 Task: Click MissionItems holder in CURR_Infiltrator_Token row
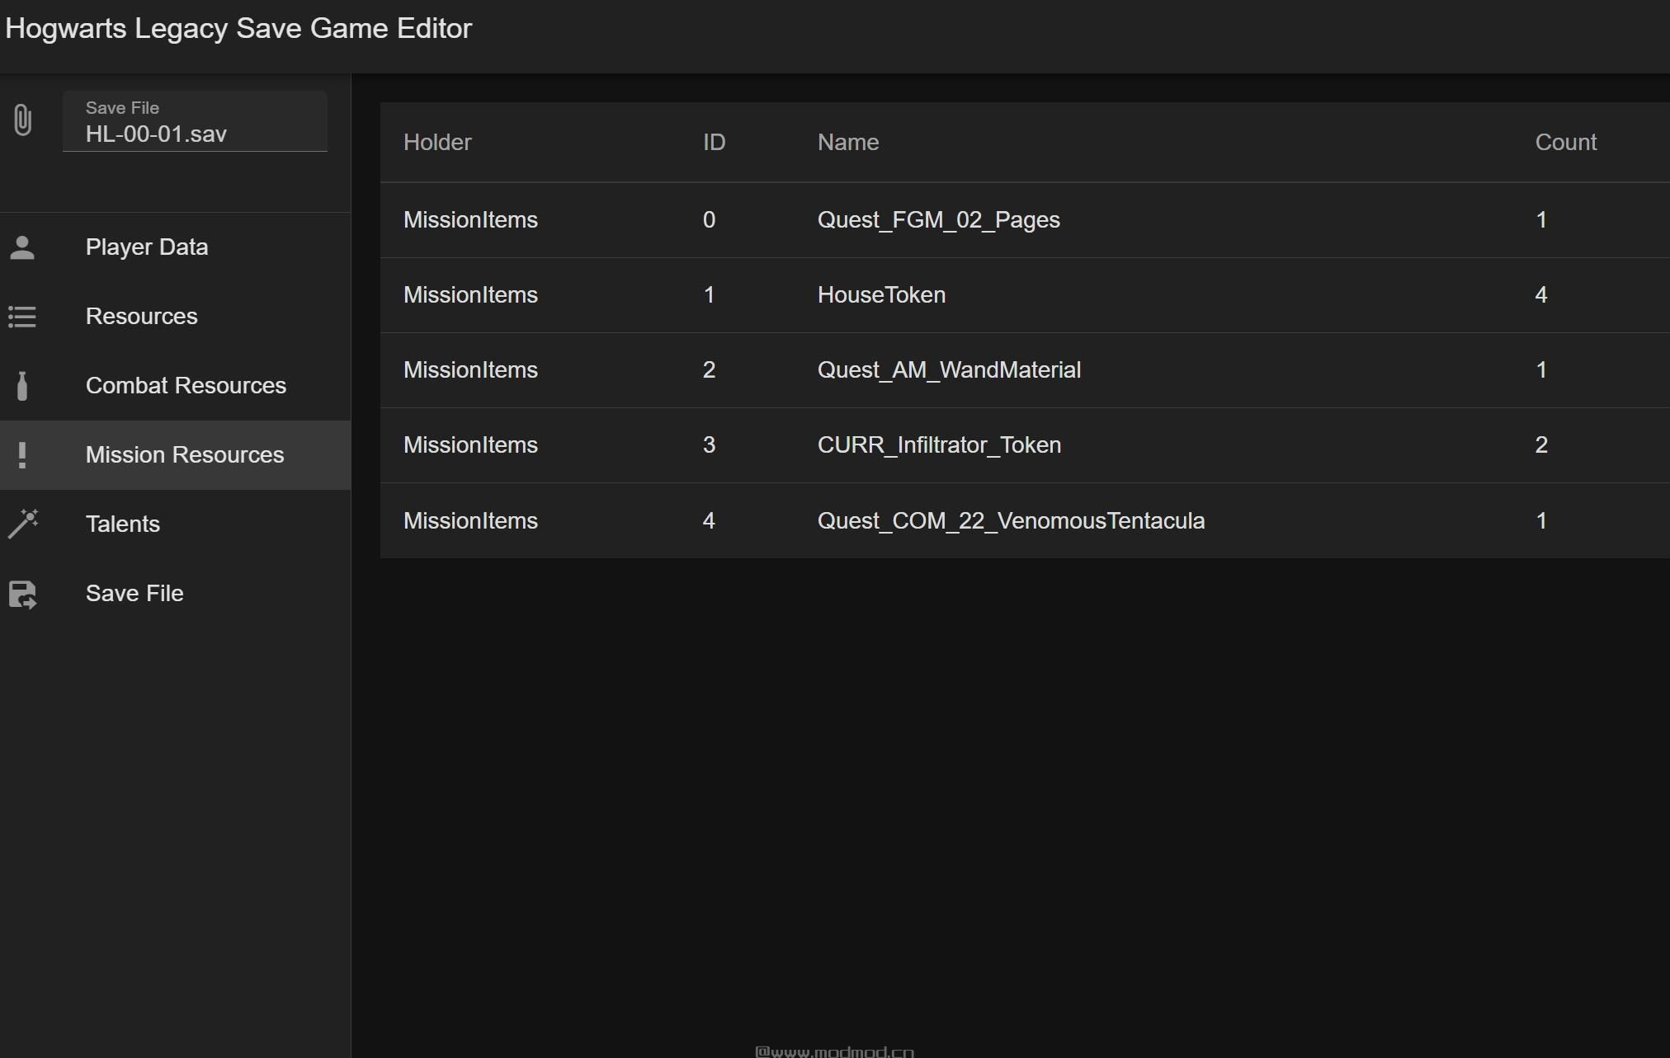click(x=470, y=445)
